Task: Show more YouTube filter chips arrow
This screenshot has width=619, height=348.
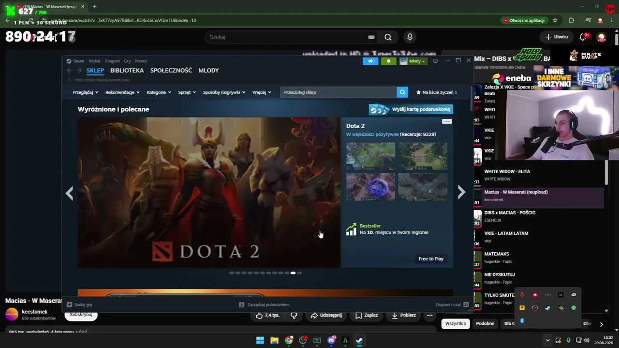Action: point(601,324)
